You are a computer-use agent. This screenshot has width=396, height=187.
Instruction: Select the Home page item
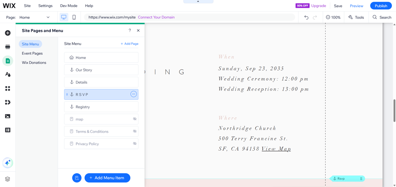(x=101, y=57)
